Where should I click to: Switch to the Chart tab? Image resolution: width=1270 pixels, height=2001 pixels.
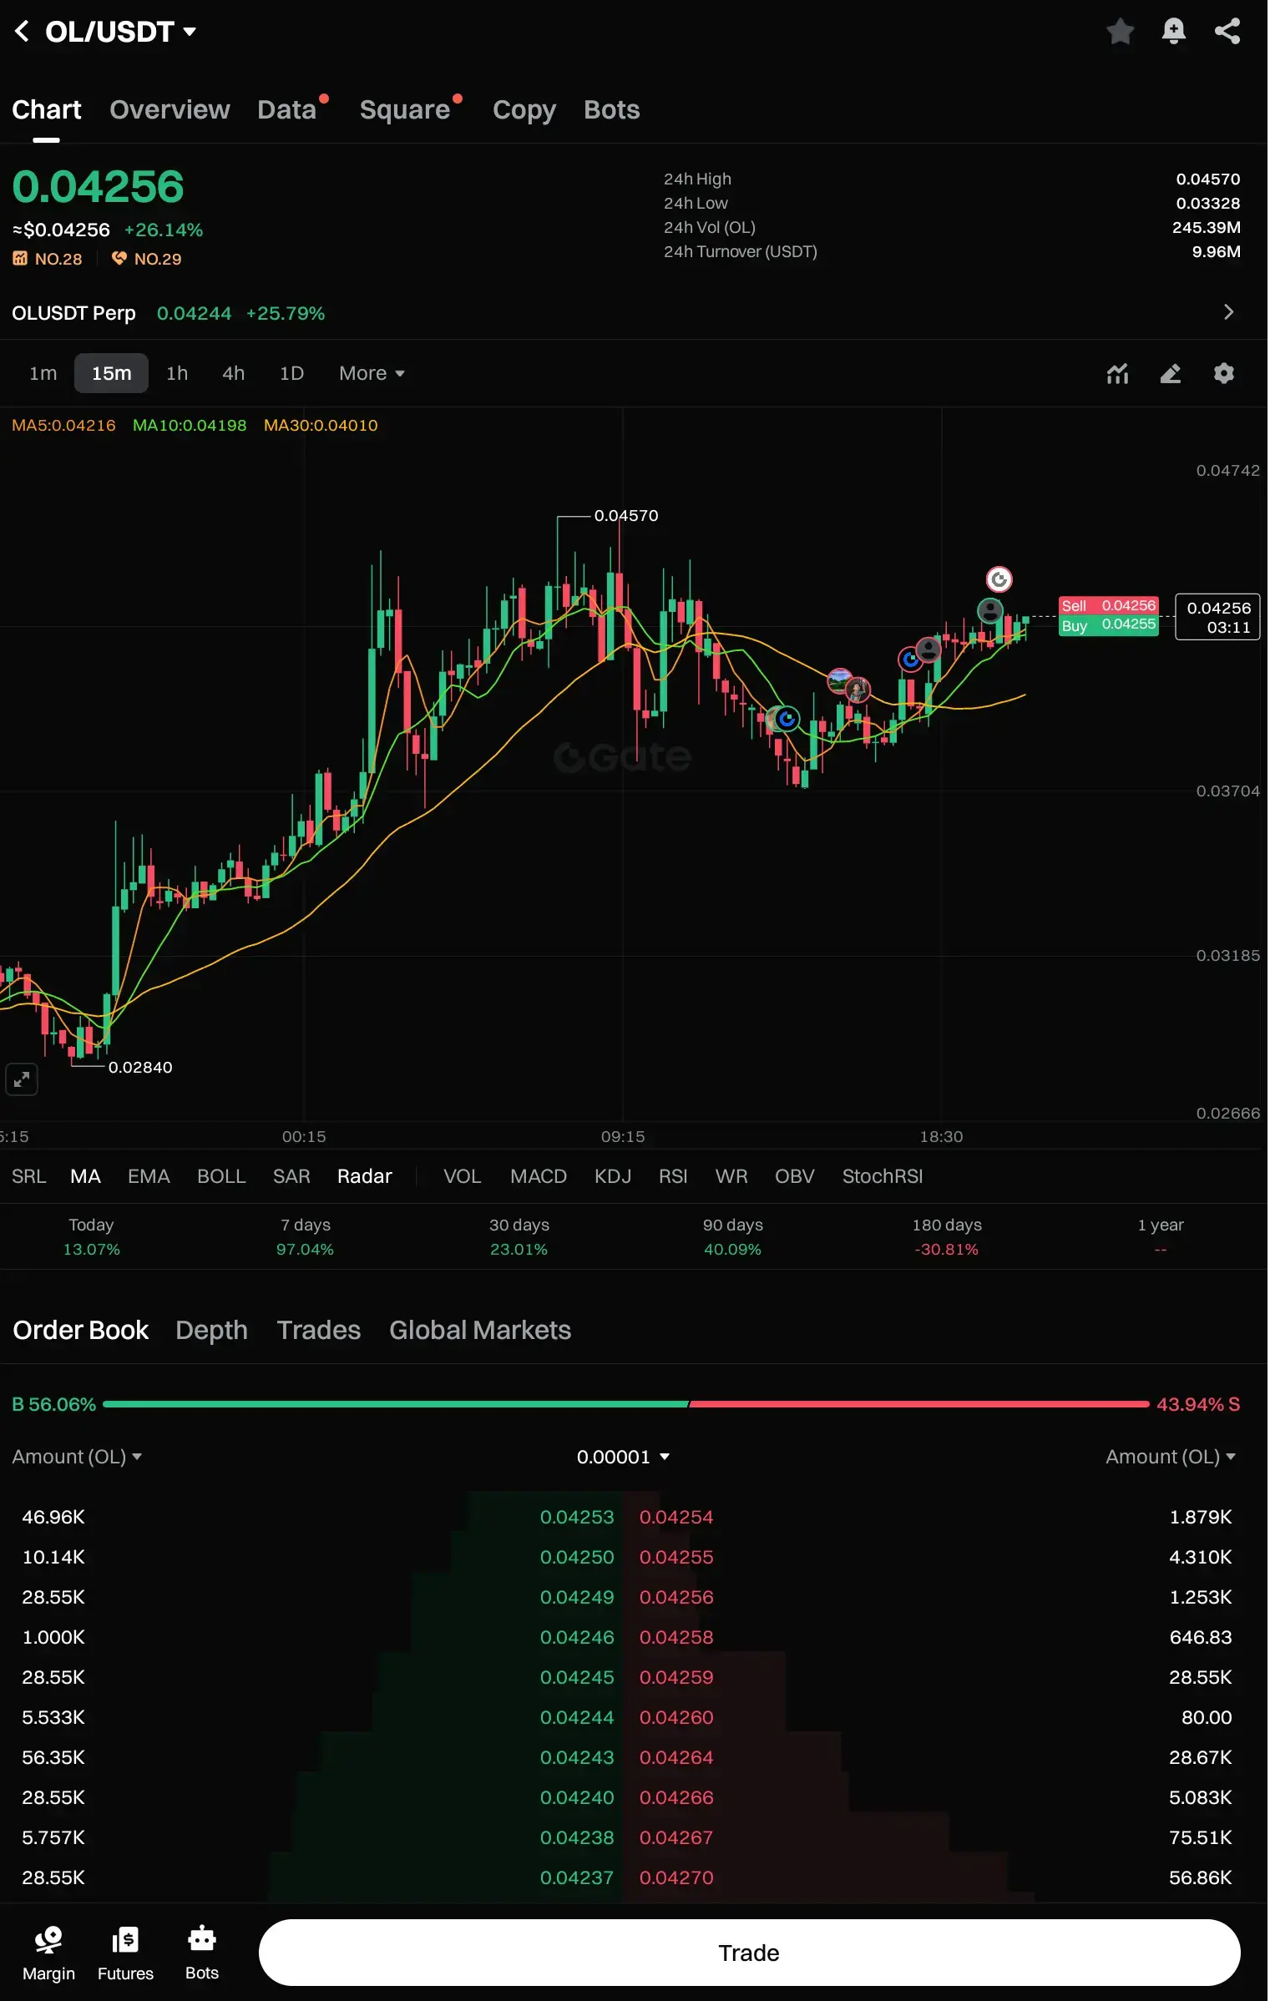click(x=47, y=109)
